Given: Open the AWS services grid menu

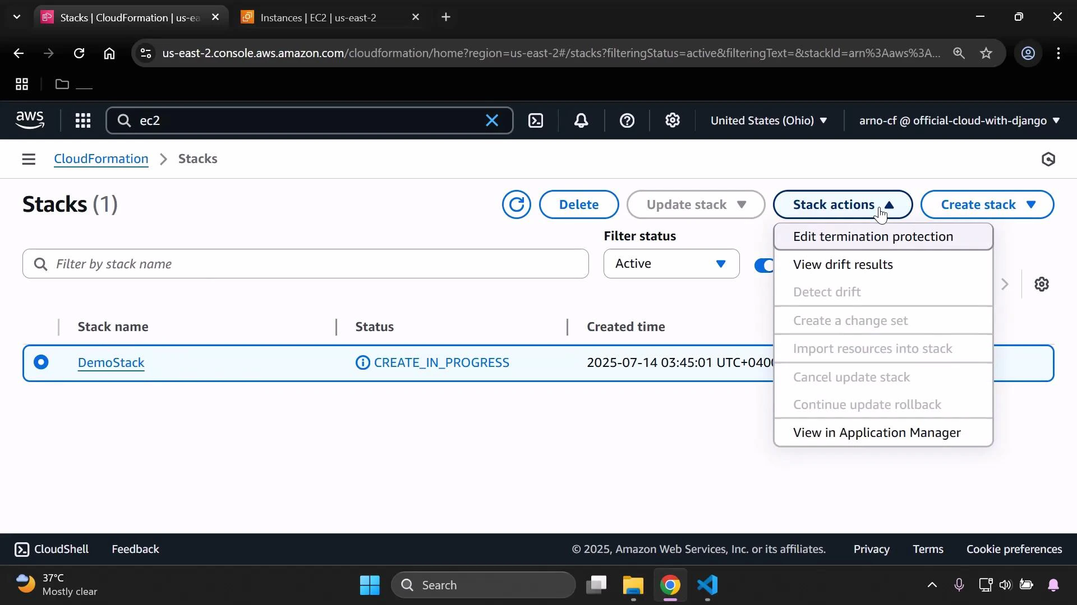Looking at the screenshot, I should point(82,120).
